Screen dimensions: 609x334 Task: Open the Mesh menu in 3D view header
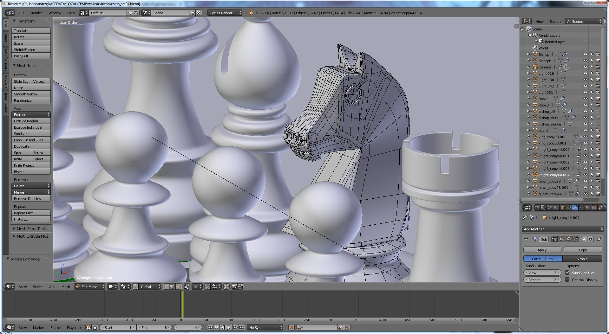point(66,286)
